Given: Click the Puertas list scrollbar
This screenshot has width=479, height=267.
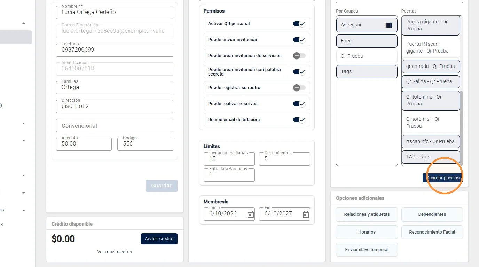Looking at the screenshot, I should (461, 127).
